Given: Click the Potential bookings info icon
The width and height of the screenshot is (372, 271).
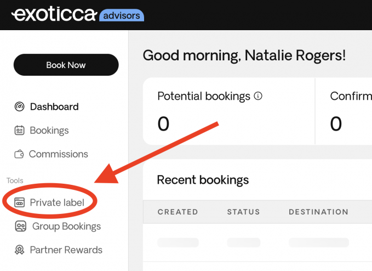Looking at the screenshot, I should [x=258, y=96].
